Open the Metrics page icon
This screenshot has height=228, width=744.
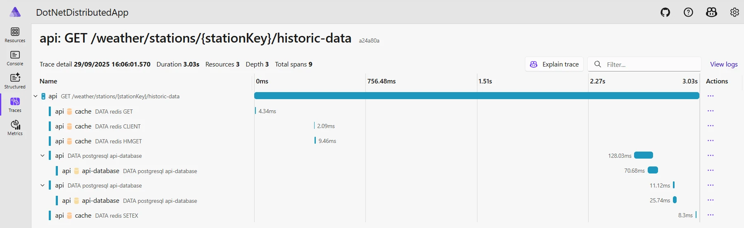click(15, 128)
